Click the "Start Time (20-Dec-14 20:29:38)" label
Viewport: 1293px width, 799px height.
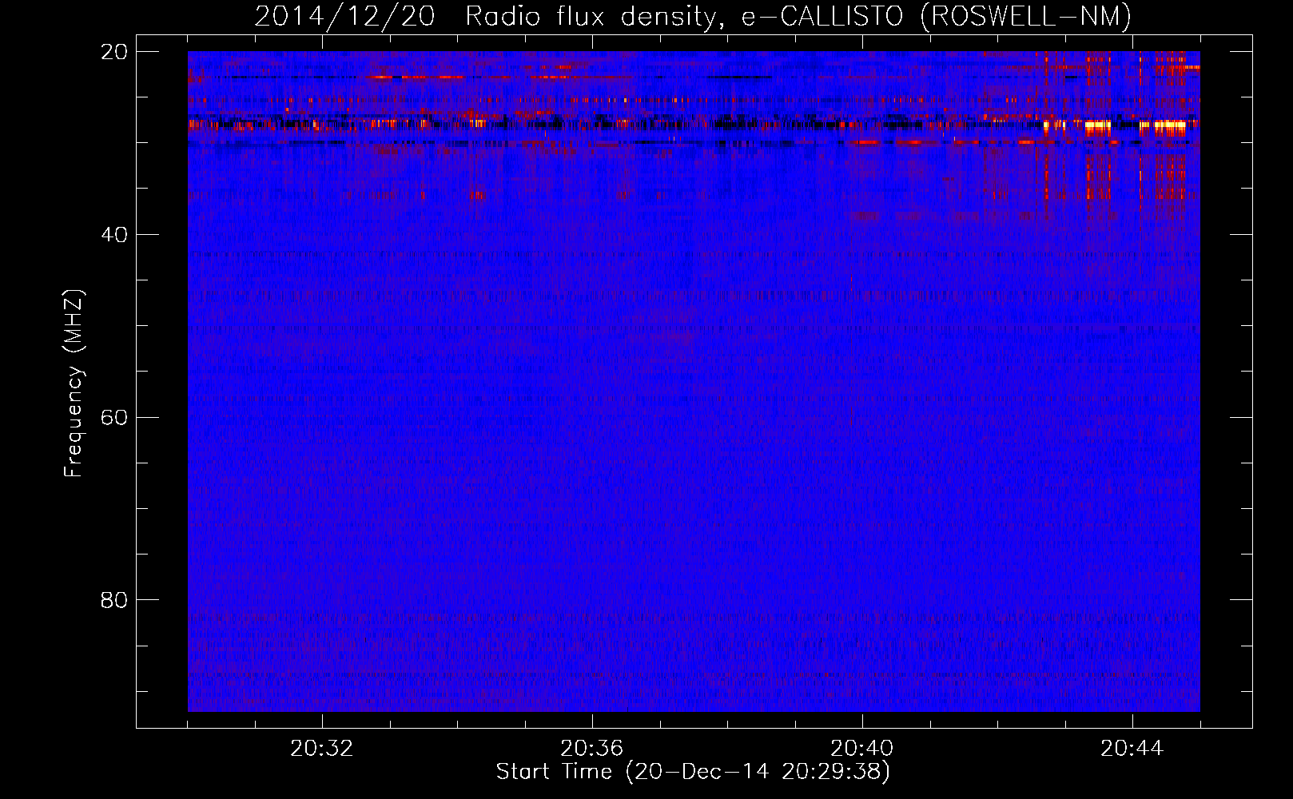click(x=693, y=771)
